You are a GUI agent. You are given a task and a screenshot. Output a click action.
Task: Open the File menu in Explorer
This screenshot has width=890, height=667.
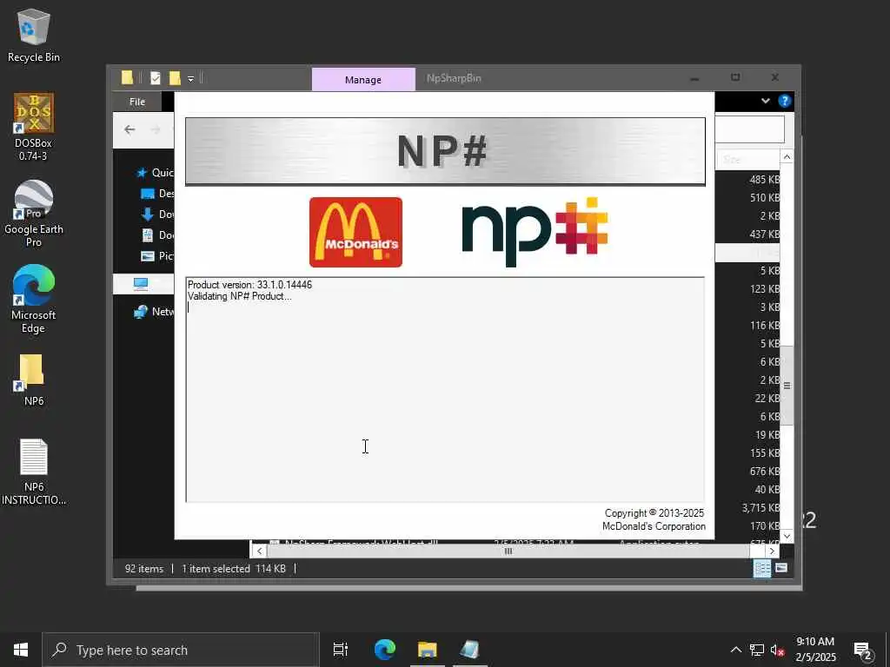coord(137,102)
